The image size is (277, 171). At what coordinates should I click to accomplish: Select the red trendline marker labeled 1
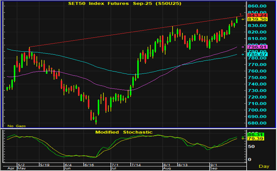pos(241,15)
